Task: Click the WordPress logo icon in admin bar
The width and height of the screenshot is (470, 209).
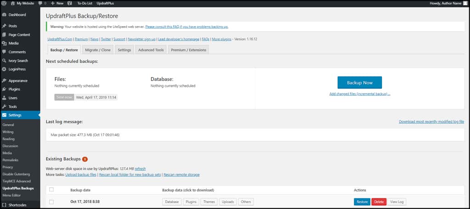Action: click(x=4, y=3)
